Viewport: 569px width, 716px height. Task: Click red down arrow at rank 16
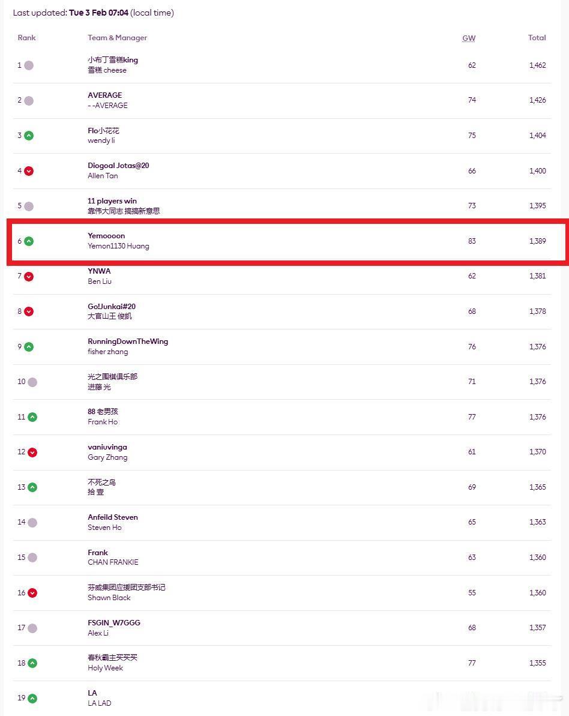pyautogui.click(x=32, y=593)
